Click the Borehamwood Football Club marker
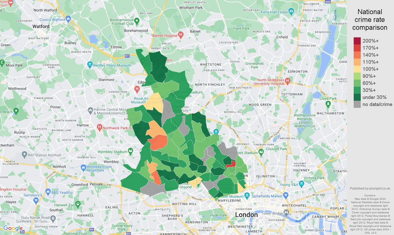This screenshot has width=394, height=235. click(x=137, y=21)
